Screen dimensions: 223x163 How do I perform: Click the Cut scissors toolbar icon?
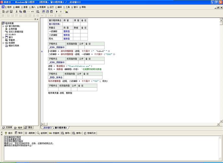click(x=17, y=11)
